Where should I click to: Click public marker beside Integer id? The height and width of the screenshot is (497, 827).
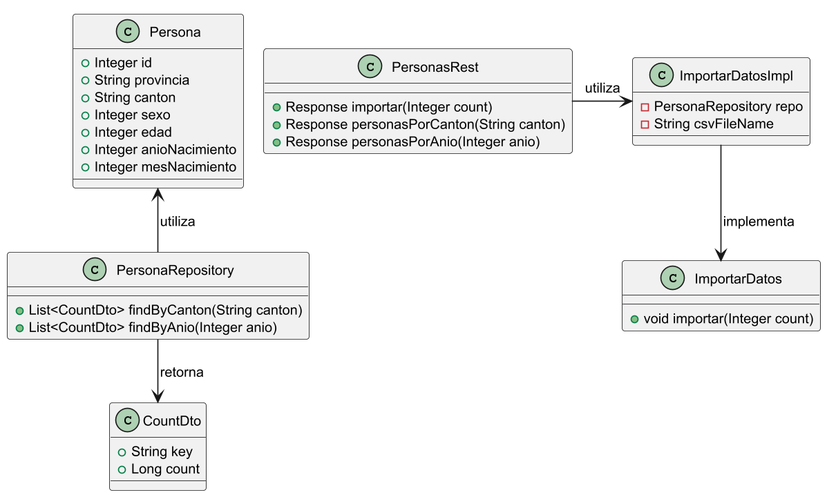pos(85,64)
